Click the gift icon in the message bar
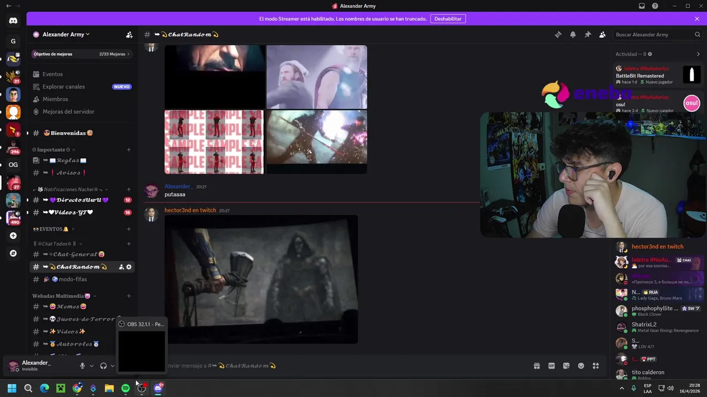Image resolution: width=707 pixels, height=397 pixels. [536, 366]
